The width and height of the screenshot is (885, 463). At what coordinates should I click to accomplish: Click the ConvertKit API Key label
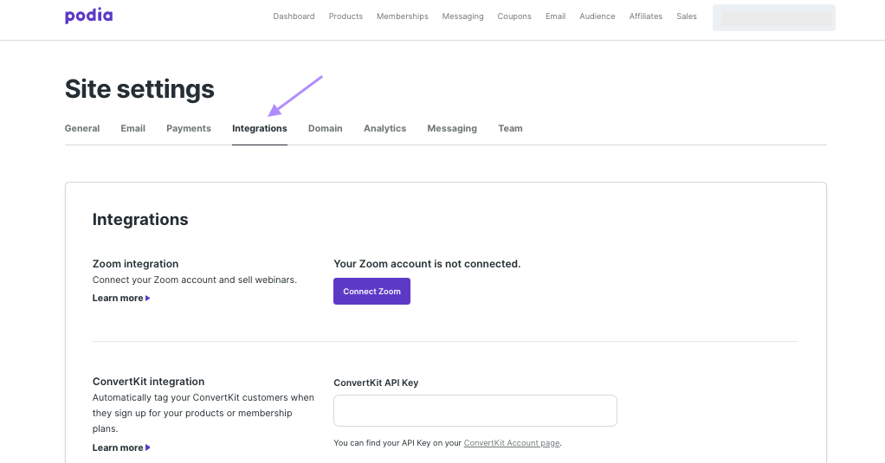click(x=376, y=383)
